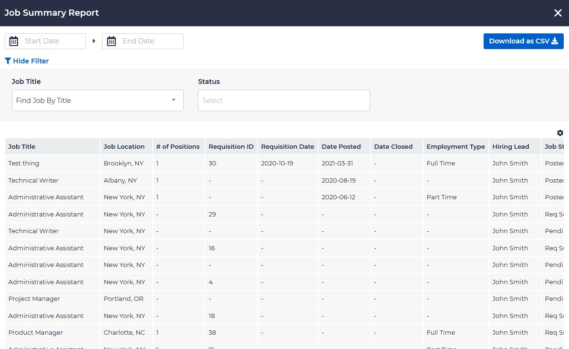Download the report as CSV
This screenshot has height=349, width=569.
coord(523,41)
